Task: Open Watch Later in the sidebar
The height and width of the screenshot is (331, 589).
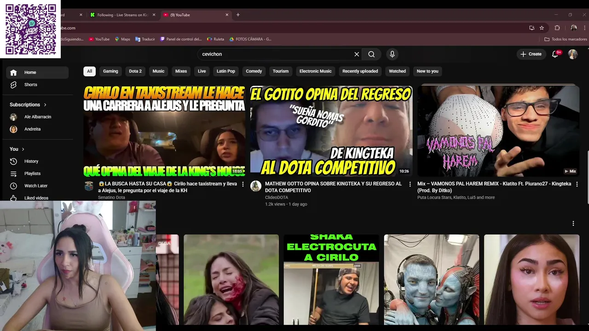Action: 37,186
